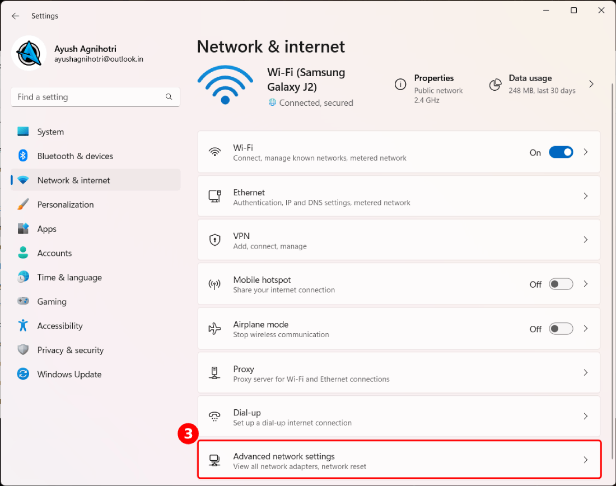Click the search magnifier icon
Screen dimensions: 616x486
click(169, 97)
